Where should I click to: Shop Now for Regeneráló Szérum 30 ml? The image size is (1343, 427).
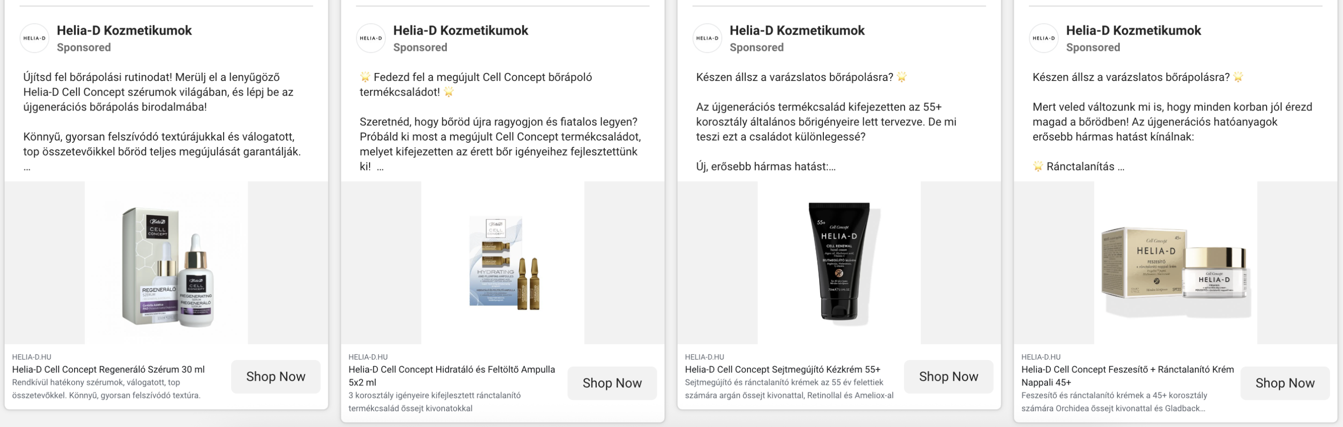pyautogui.click(x=276, y=376)
